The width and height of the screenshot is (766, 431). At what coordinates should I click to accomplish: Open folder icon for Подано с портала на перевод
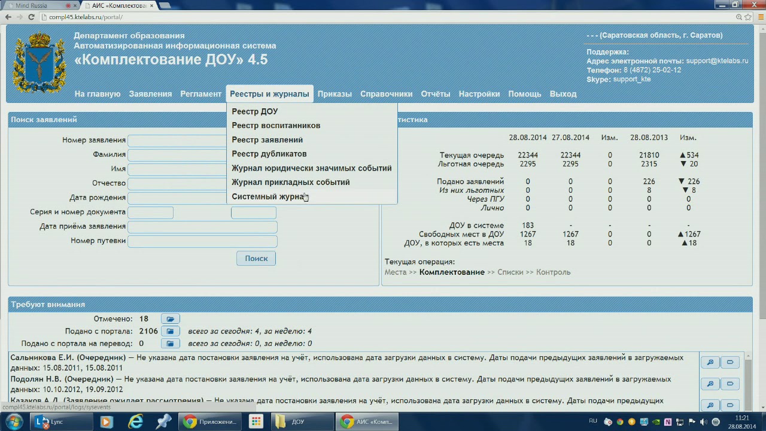170,344
